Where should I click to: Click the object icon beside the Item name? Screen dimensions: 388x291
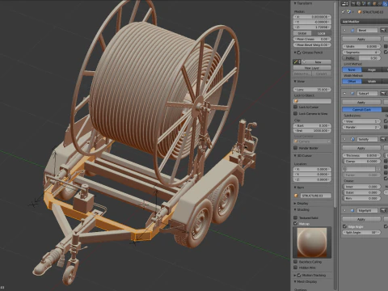coord(297,196)
